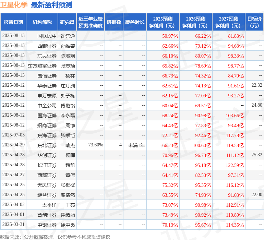Click the 覆盖时长 column header
This screenshot has height=240, width=264.
coord(135,22)
